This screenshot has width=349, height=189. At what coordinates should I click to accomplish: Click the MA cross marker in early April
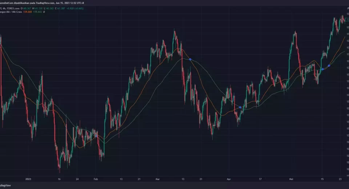(240, 107)
